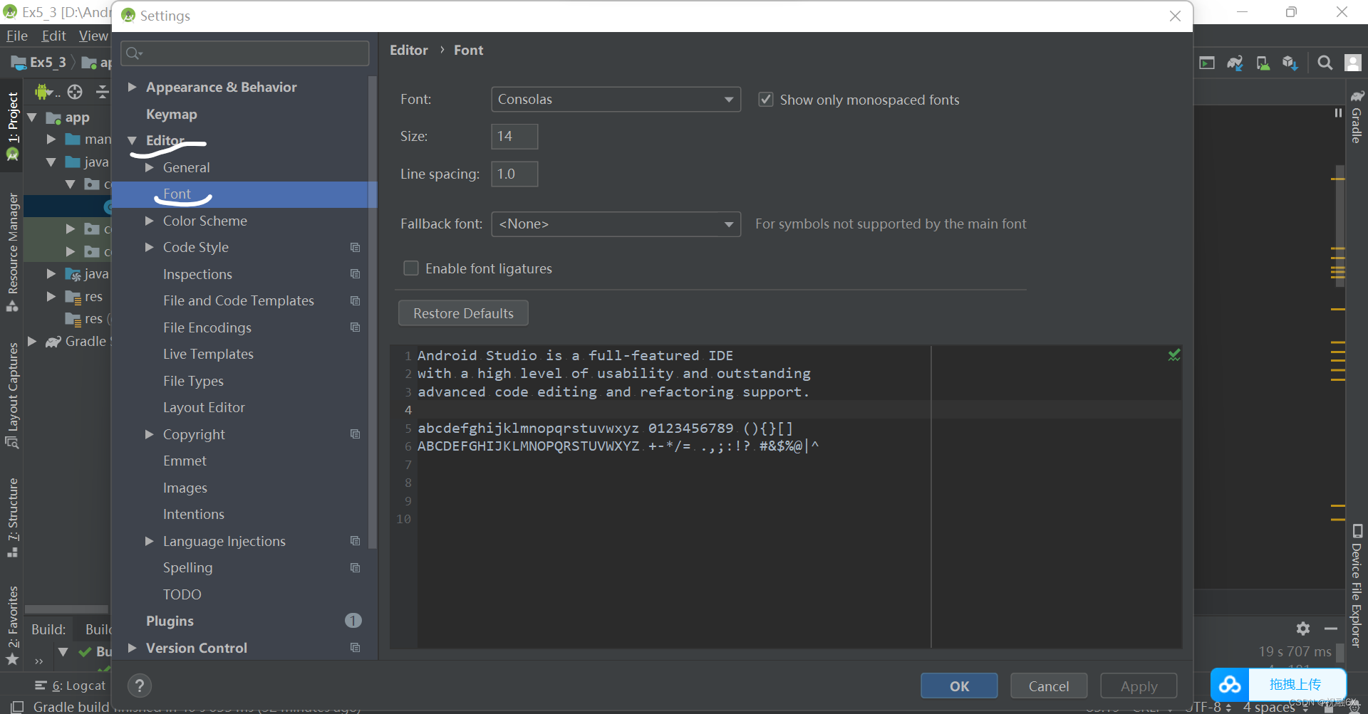This screenshot has width=1368, height=714.
Task: Open Device File Explorer side panel
Action: coord(1357,586)
